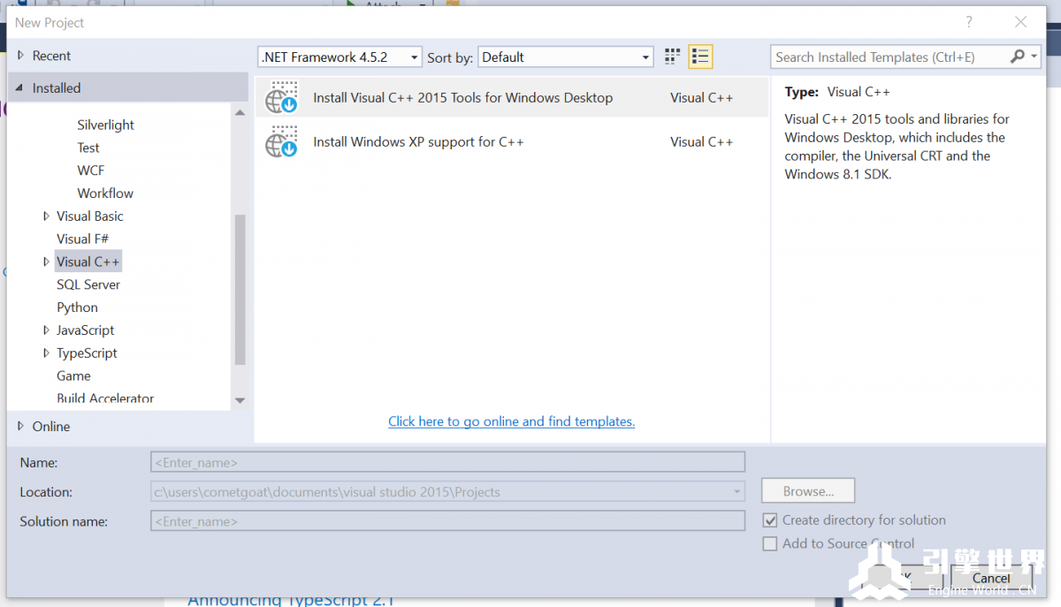1061x607 pixels.
Task: Open Announcing TypeScript 2.1 link in background window
Action: tap(291, 601)
